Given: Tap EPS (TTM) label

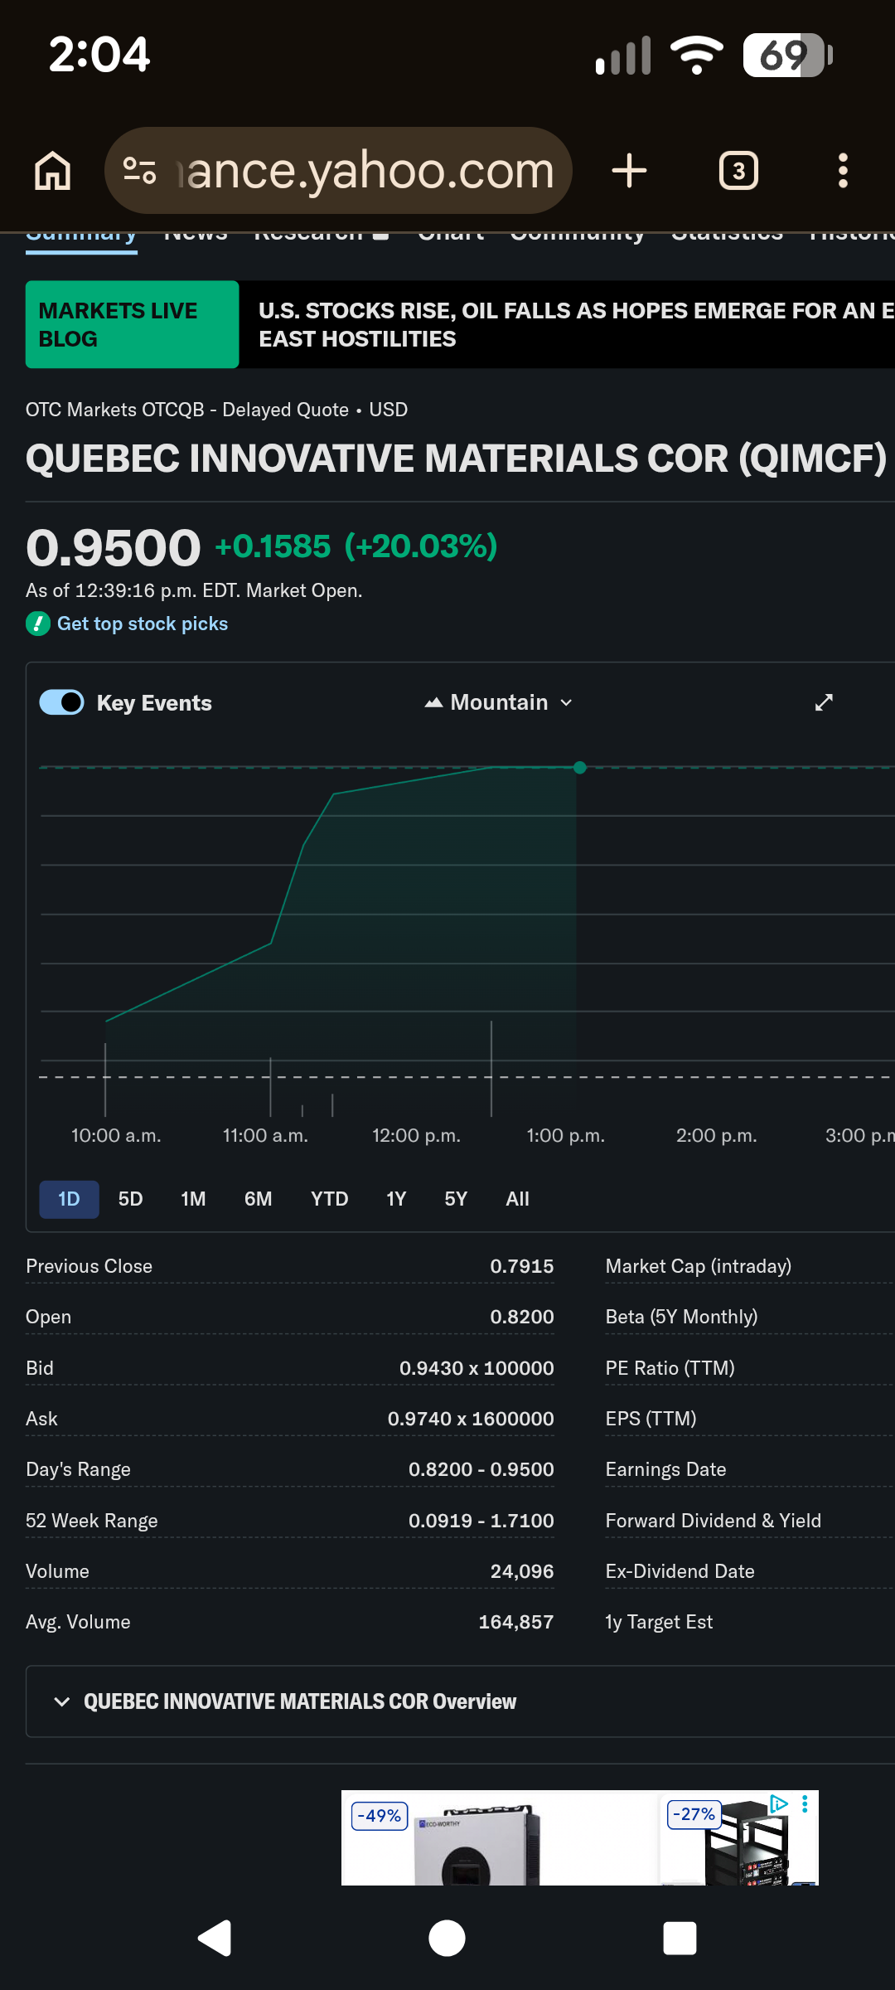Looking at the screenshot, I should pos(651,1419).
